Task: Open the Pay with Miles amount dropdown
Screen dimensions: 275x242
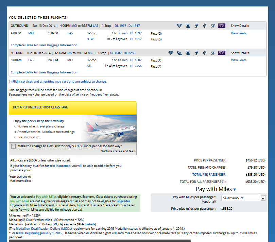Action: pyautogui.click(x=243, y=198)
